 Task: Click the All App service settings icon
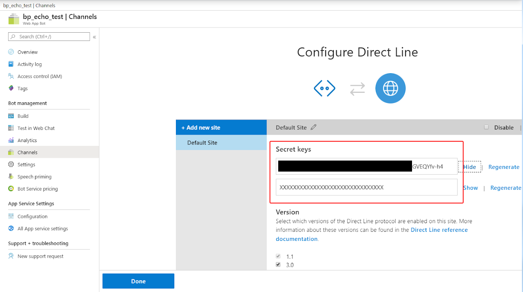click(x=11, y=229)
